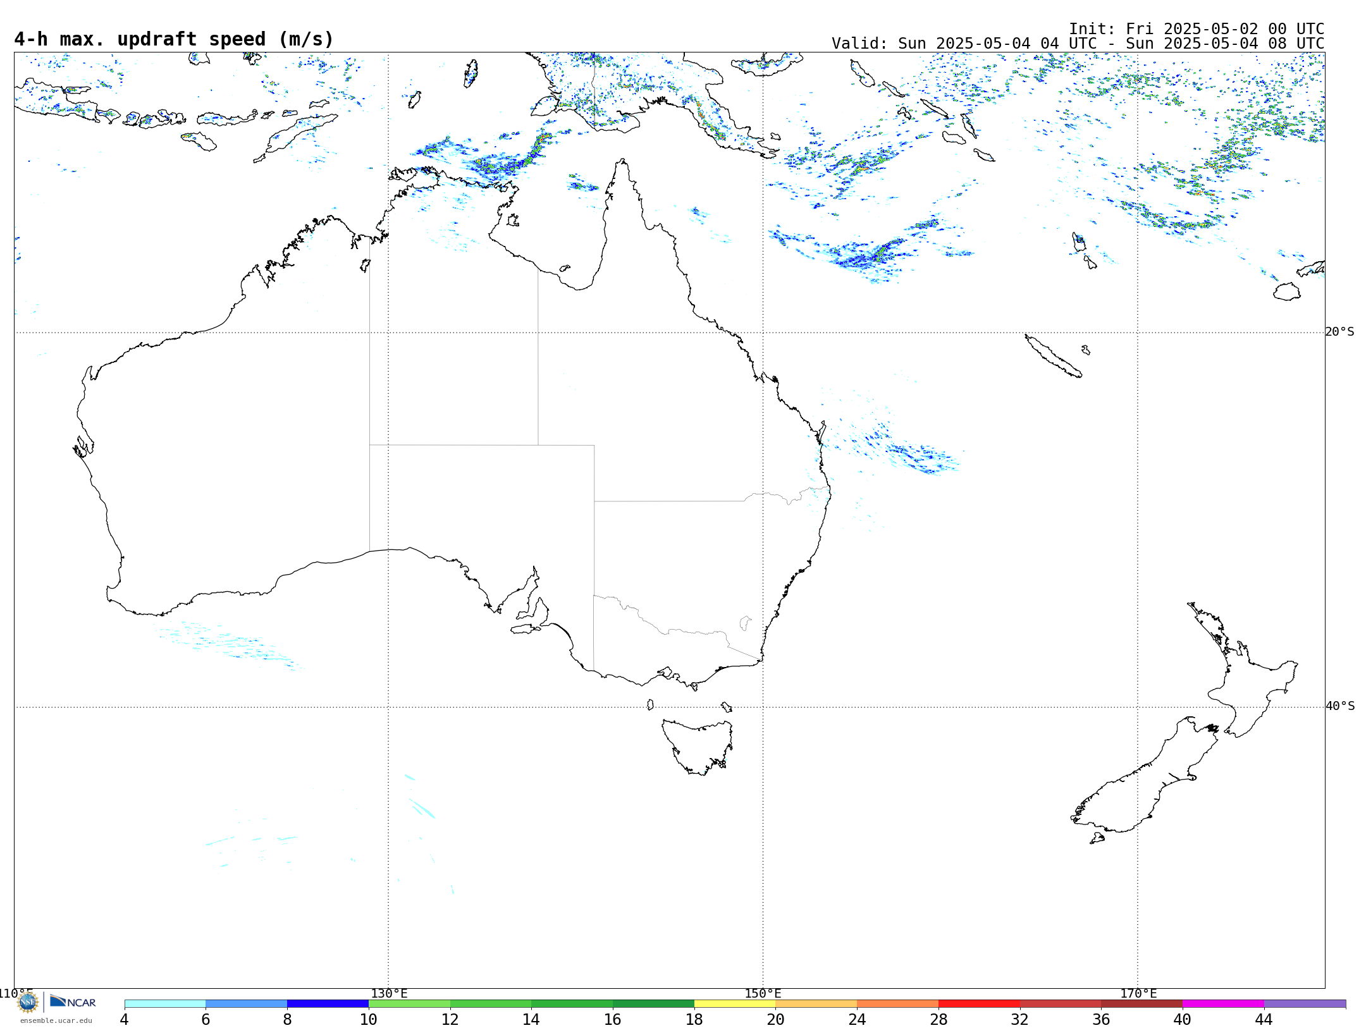Image resolution: width=1366 pixels, height=1028 pixels.
Task: Pick the light blue 6-8 colorbar swatch
Action: pos(247,1004)
